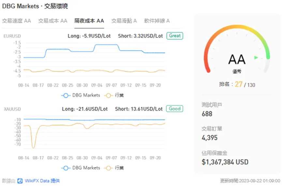Toggle DBG Markets series in EURUSD legend

coord(81,95)
